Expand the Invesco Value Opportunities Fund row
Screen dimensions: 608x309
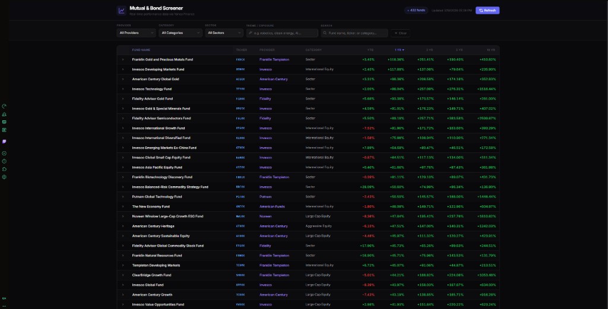123,304
